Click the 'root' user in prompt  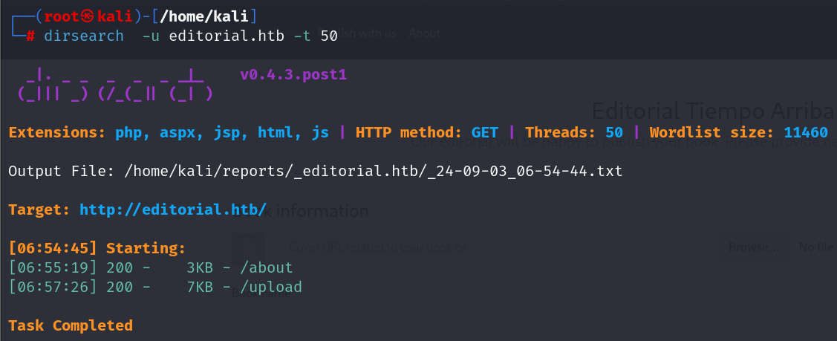(x=62, y=16)
